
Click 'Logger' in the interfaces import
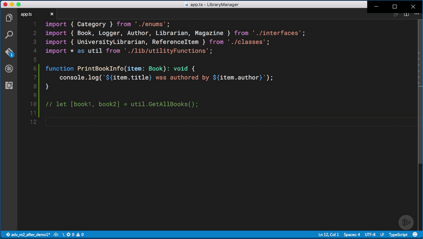point(109,33)
